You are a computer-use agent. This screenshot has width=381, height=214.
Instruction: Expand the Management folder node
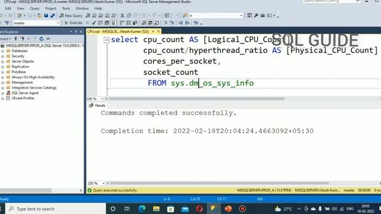click(2, 83)
